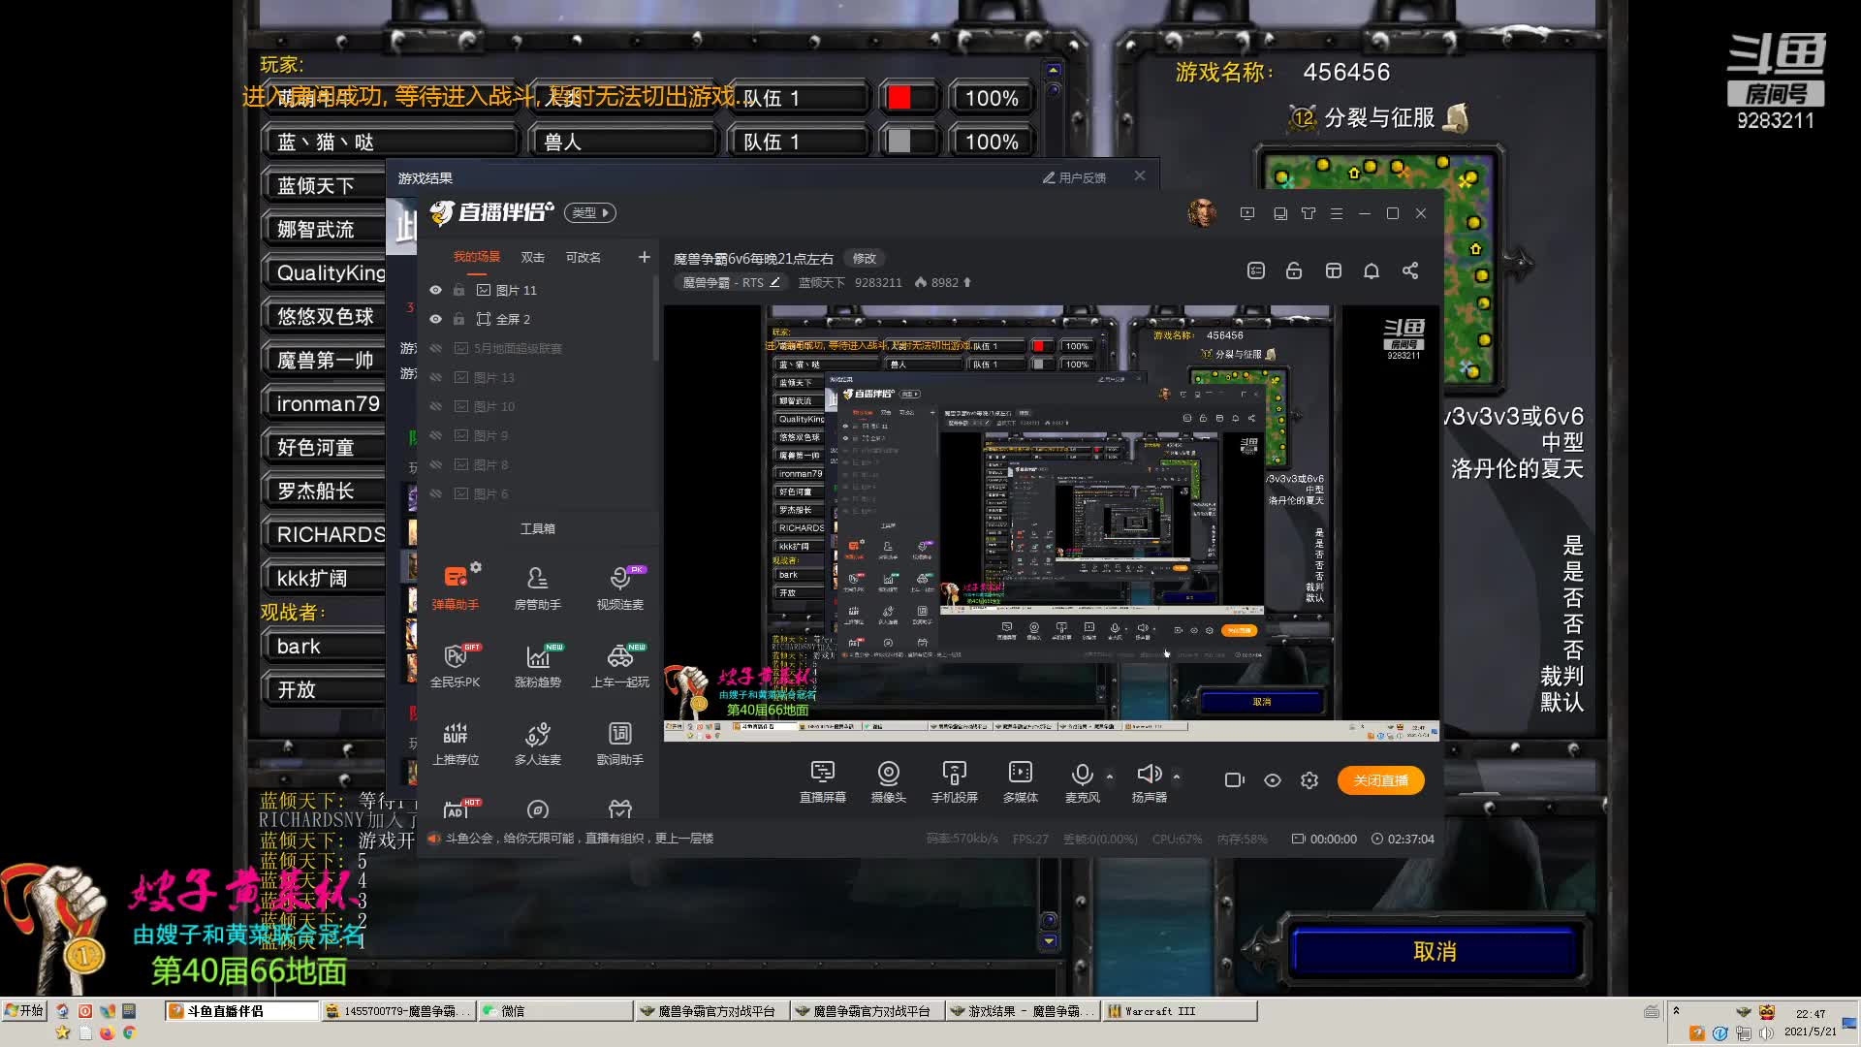
Task: Click the padlock icon in the stream header
Action: pyautogui.click(x=1294, y=270)
